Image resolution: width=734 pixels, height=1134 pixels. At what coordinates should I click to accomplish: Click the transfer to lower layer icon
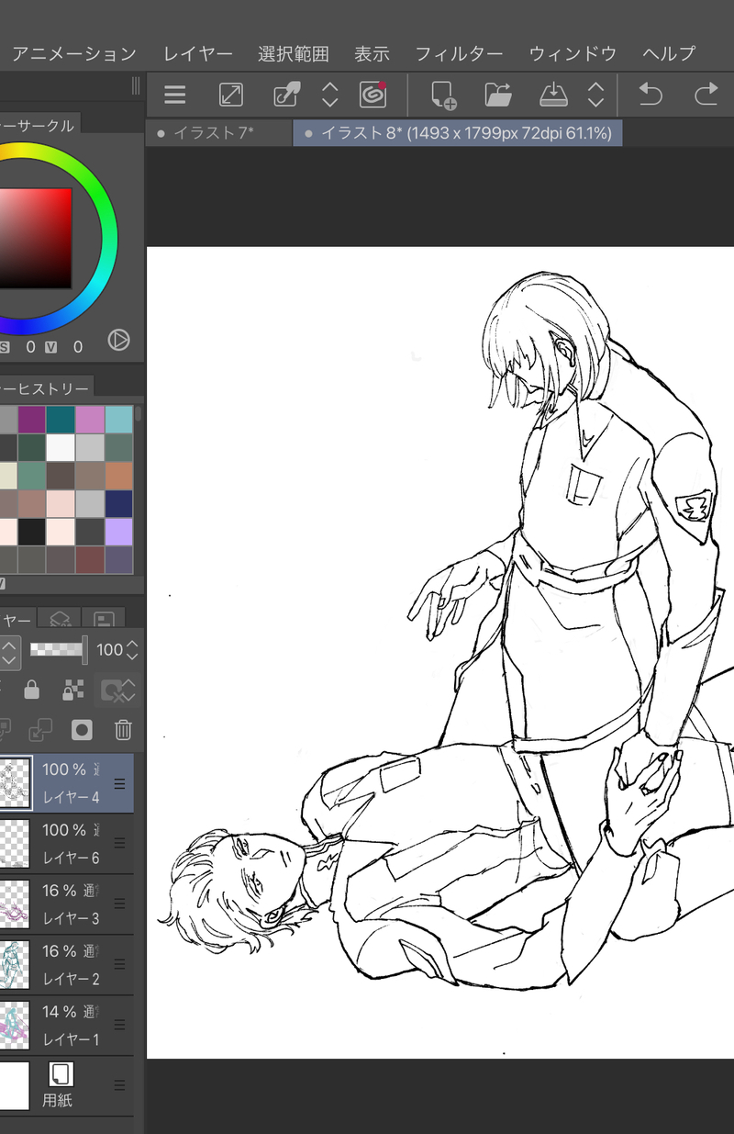(x=40, y=730)
